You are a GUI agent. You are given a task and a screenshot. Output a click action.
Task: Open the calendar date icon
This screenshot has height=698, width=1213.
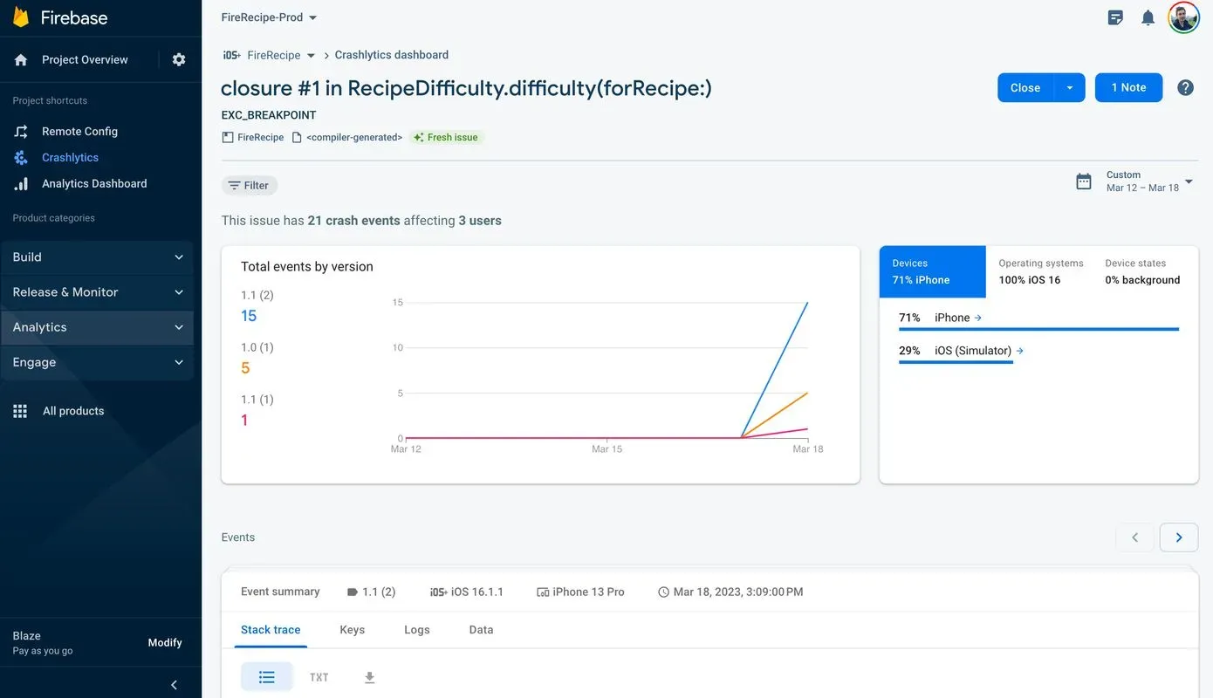(1084, 181)
